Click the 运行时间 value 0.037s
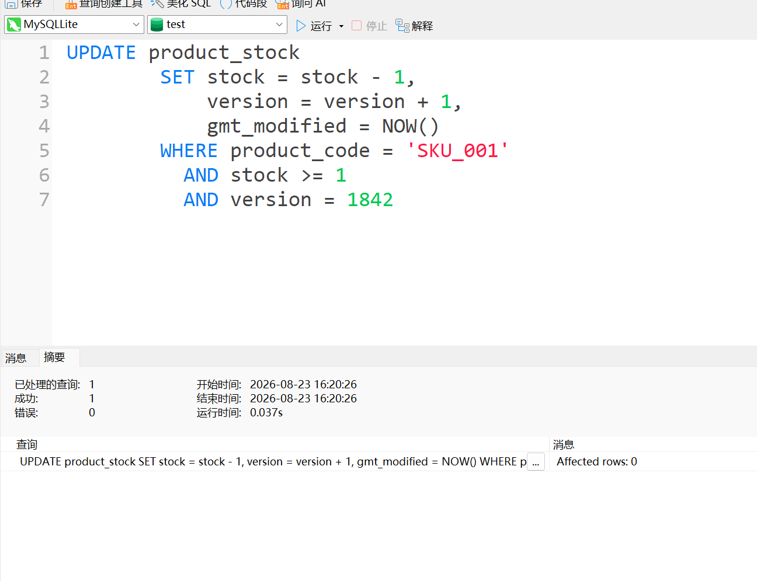The width and height of the screenshot is (757, 581). click(x=266, y=412)
